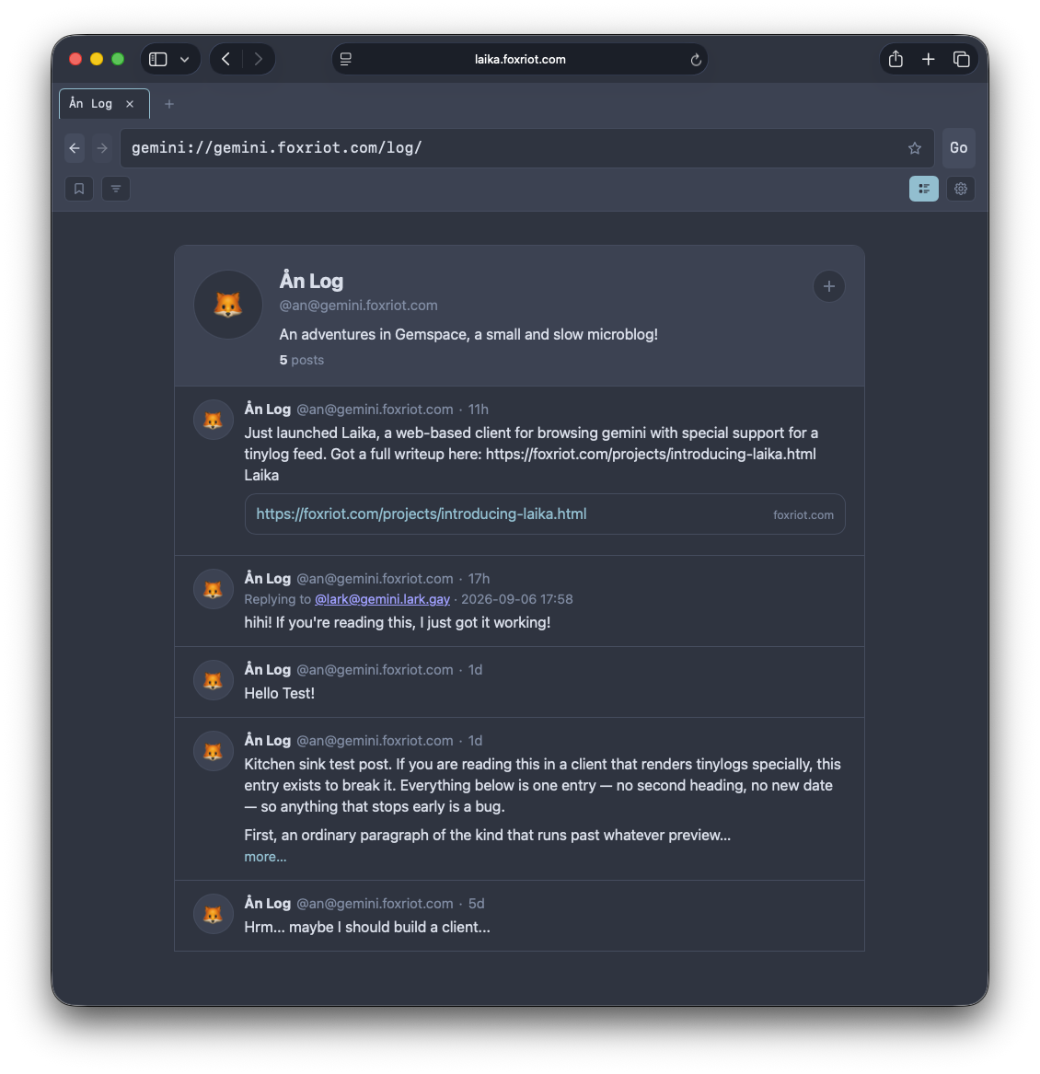Open a new Safari tab with plus
1040x1074 pixels.
coord(929,60)
